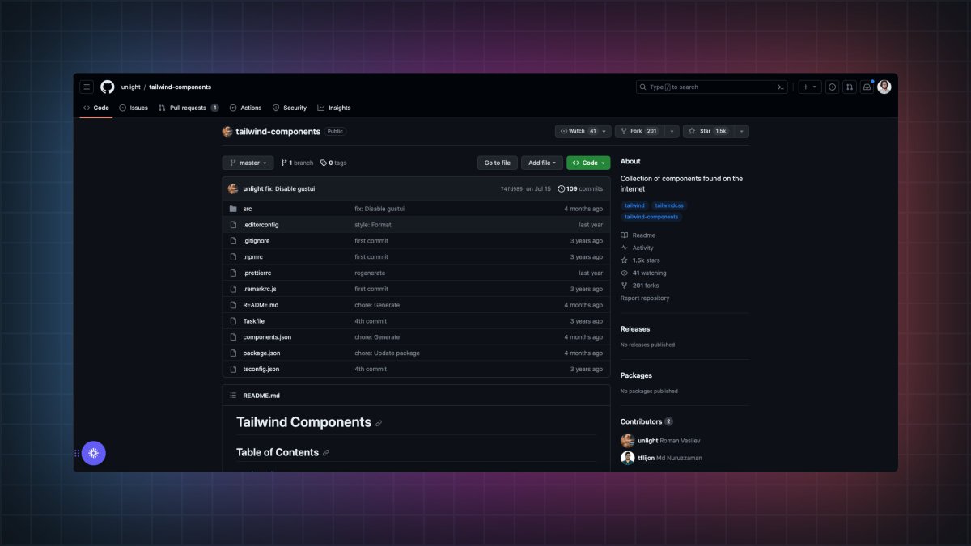Open the green Code dropdown button
Viewport: 971px width, 546px height.
[x=588, y=163]
